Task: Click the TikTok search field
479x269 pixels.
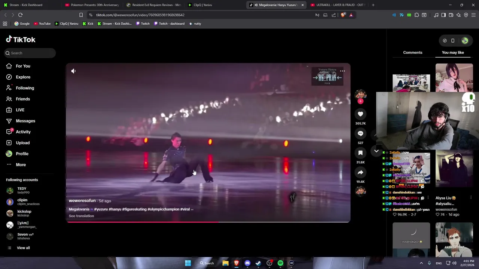Action: (x=30, y=53)
